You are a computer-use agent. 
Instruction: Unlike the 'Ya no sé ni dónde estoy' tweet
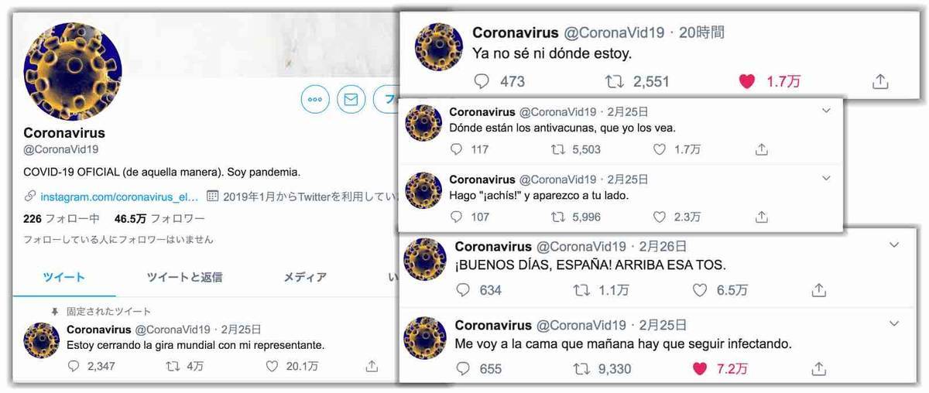[746, 81]
